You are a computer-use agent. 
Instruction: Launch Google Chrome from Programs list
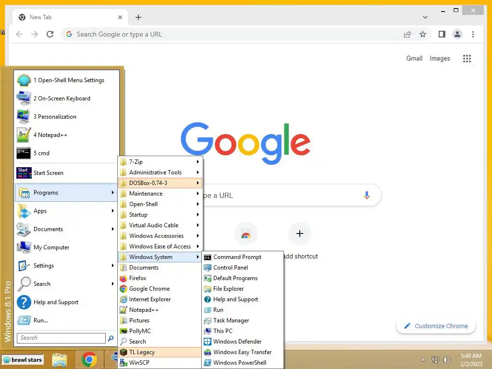(160, 289)
